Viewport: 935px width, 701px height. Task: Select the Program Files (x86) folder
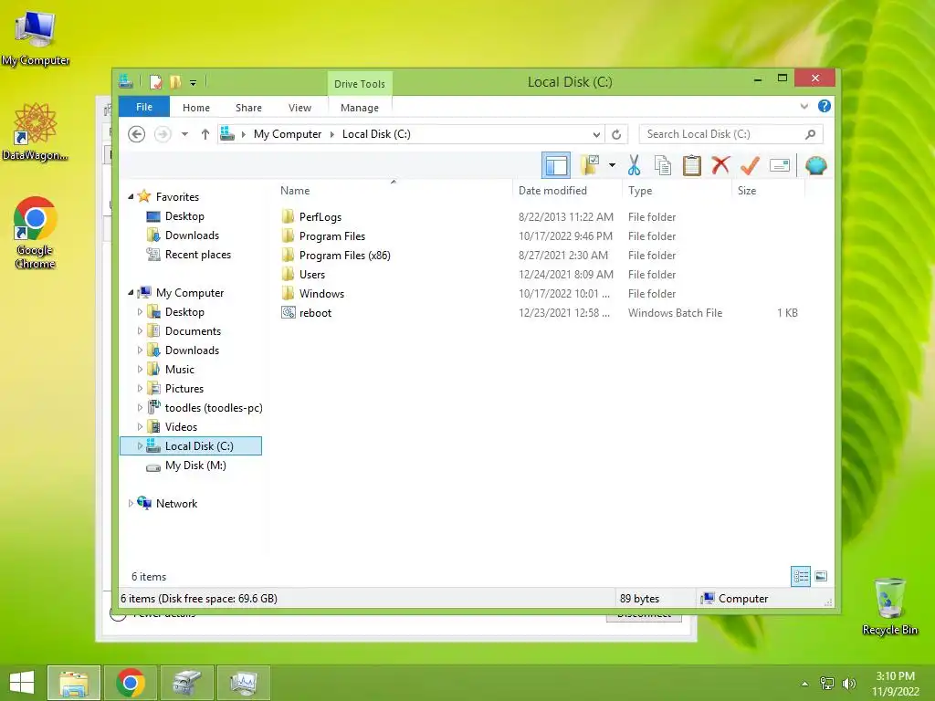click(x=344, y=256)
